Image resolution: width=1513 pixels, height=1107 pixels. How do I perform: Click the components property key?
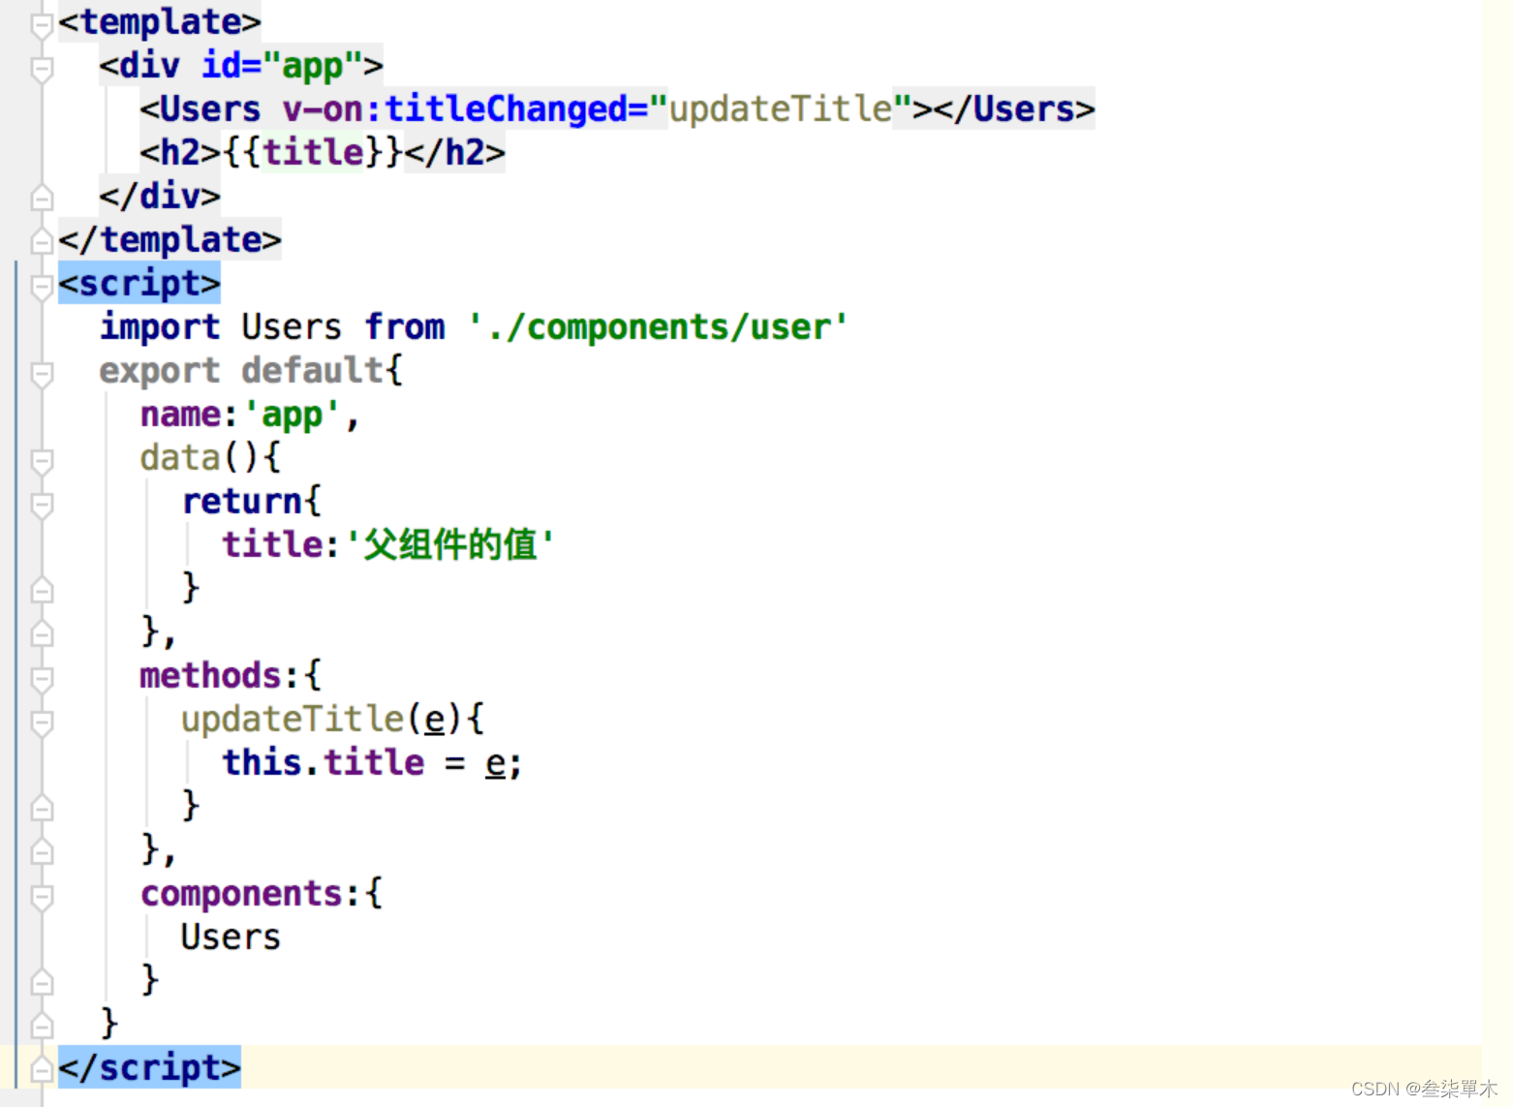pyautogui.click(x=242, y=894)
